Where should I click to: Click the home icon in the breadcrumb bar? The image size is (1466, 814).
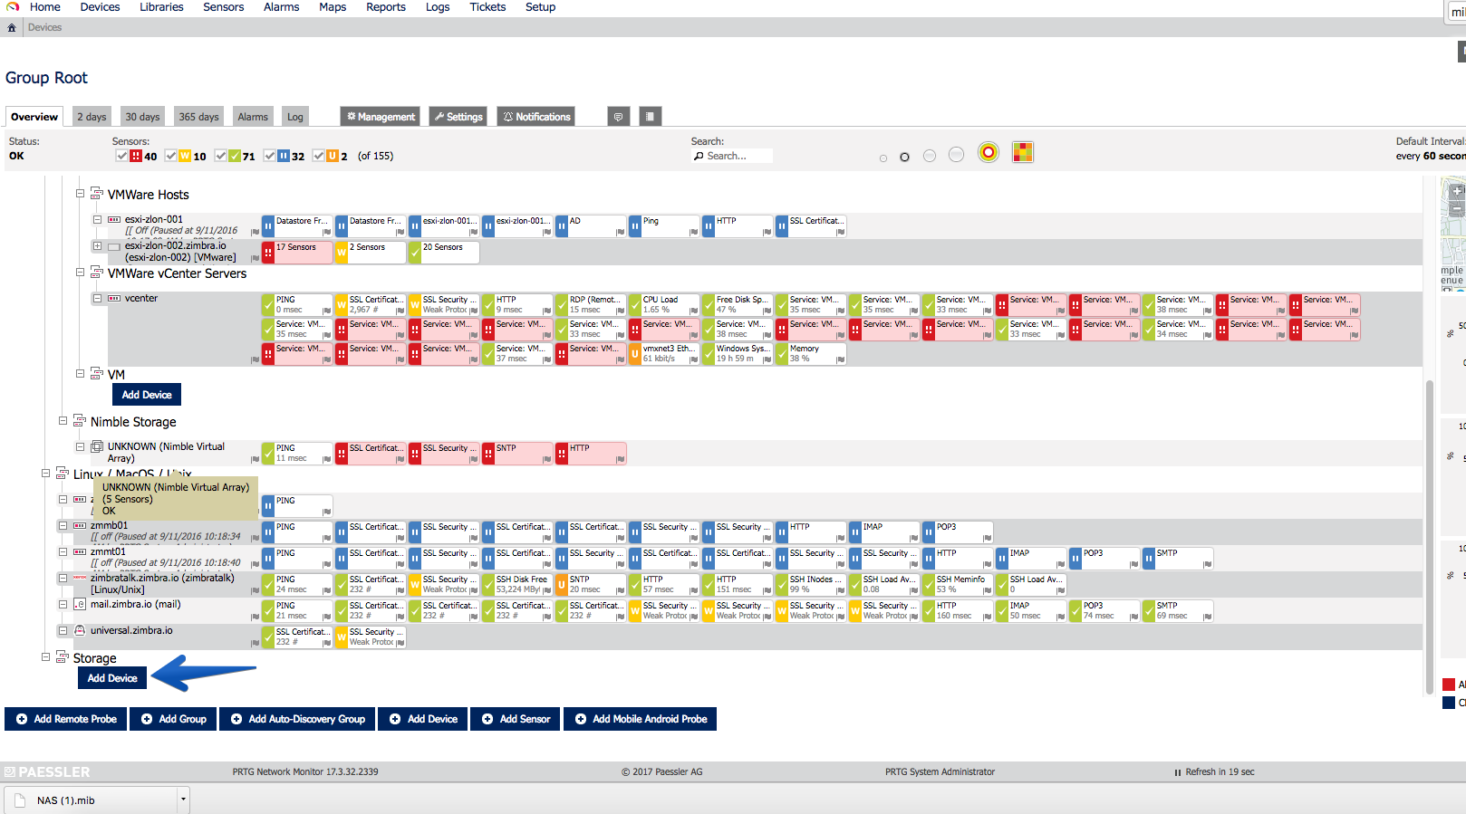point(12,27)
